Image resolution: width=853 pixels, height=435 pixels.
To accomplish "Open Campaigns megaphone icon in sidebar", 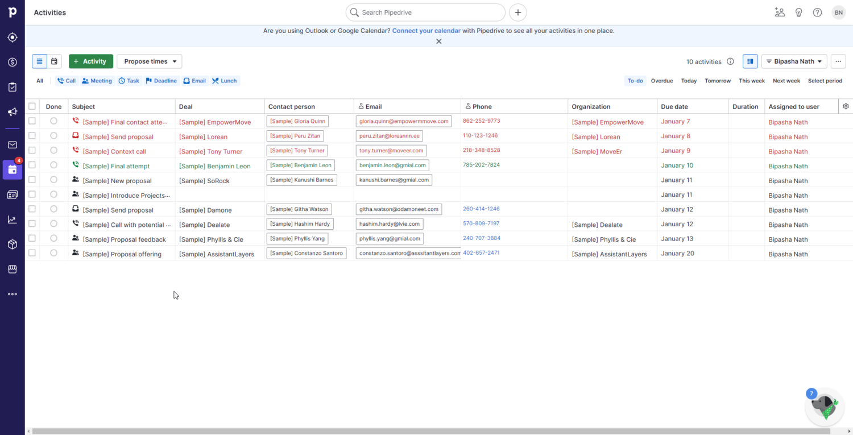I will click(x=12, y=112).
